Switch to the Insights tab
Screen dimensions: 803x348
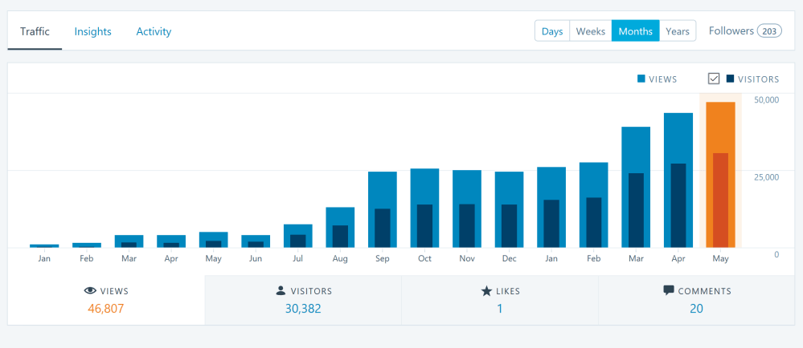pyautogui.click(x=92, y=32)
